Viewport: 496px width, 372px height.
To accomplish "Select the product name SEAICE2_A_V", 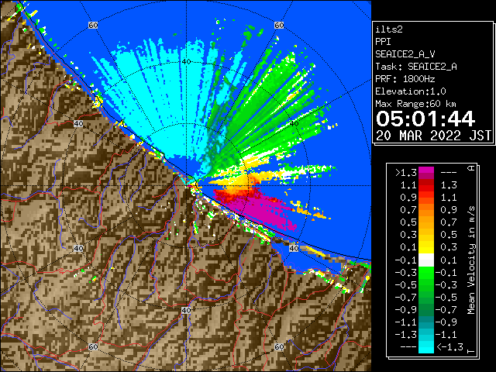I will coord(405,54).
